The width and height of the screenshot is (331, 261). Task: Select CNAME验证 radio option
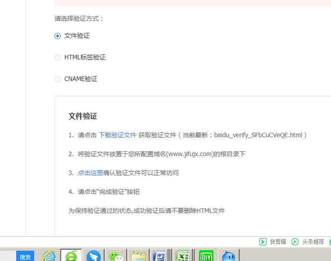58,79
